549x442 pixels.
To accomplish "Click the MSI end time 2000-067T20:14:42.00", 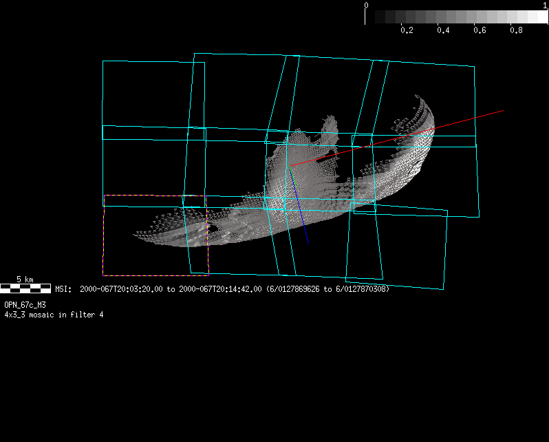I will pos(220,289).
